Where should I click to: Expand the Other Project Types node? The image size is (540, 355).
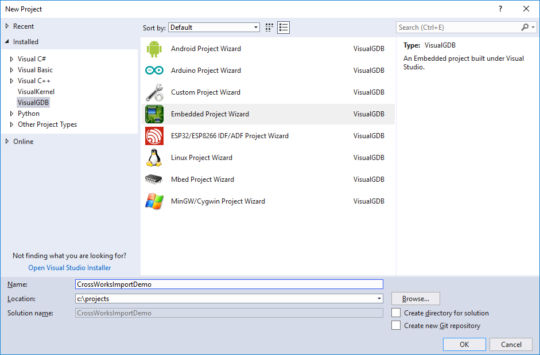coord(11,124)
